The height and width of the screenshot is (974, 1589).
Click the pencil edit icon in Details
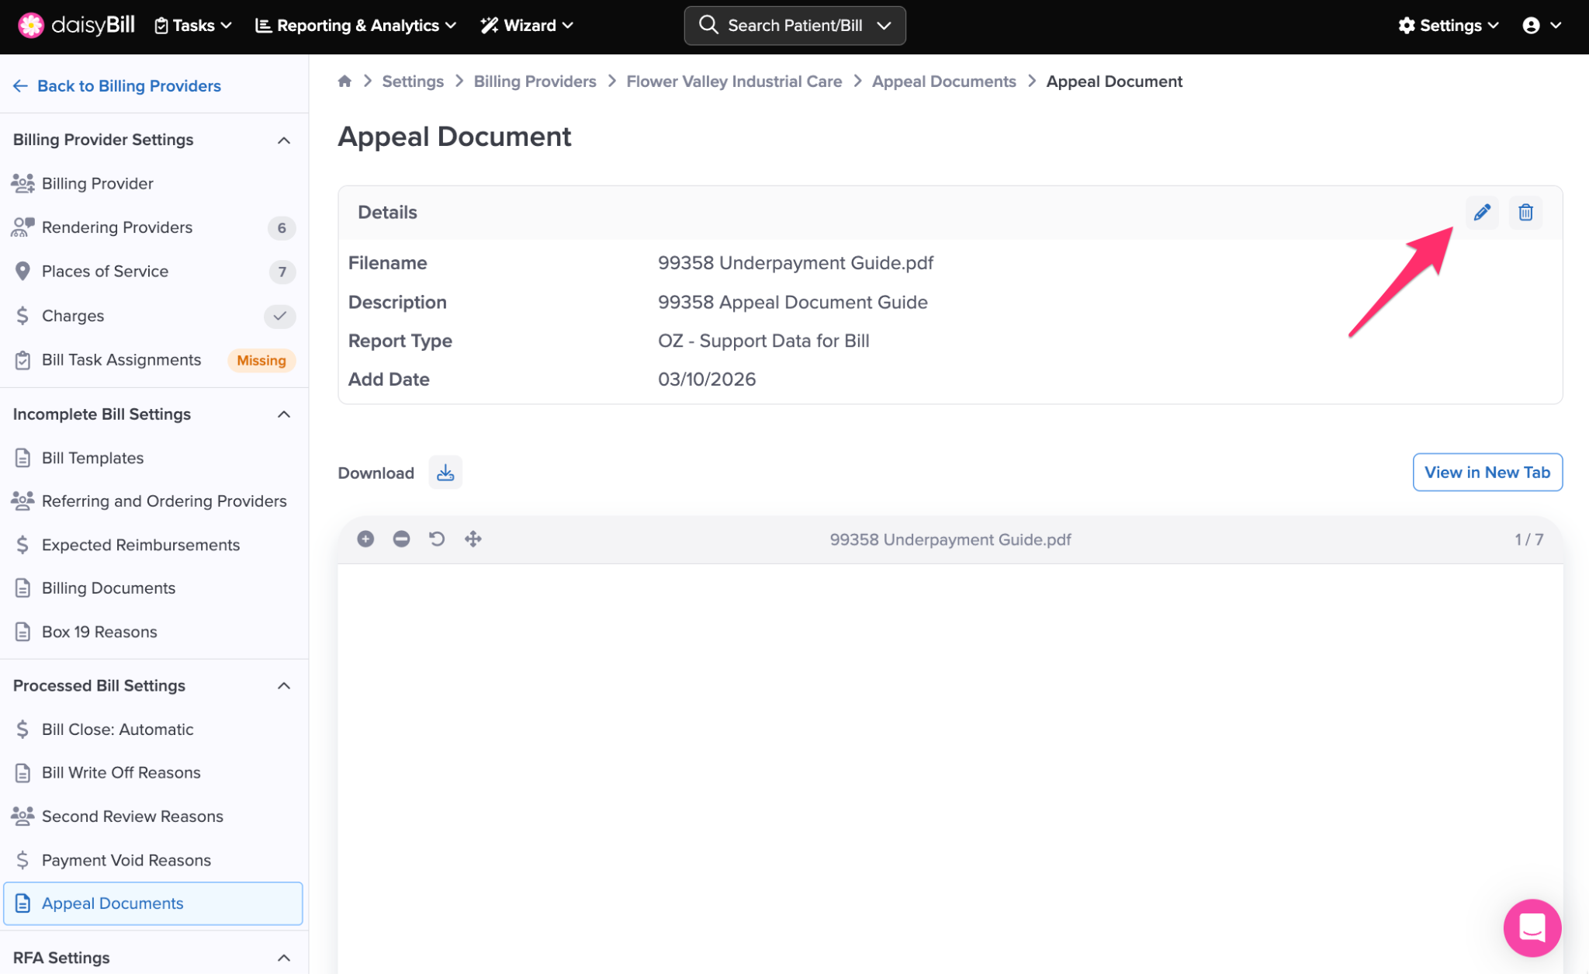(1482, 212)
